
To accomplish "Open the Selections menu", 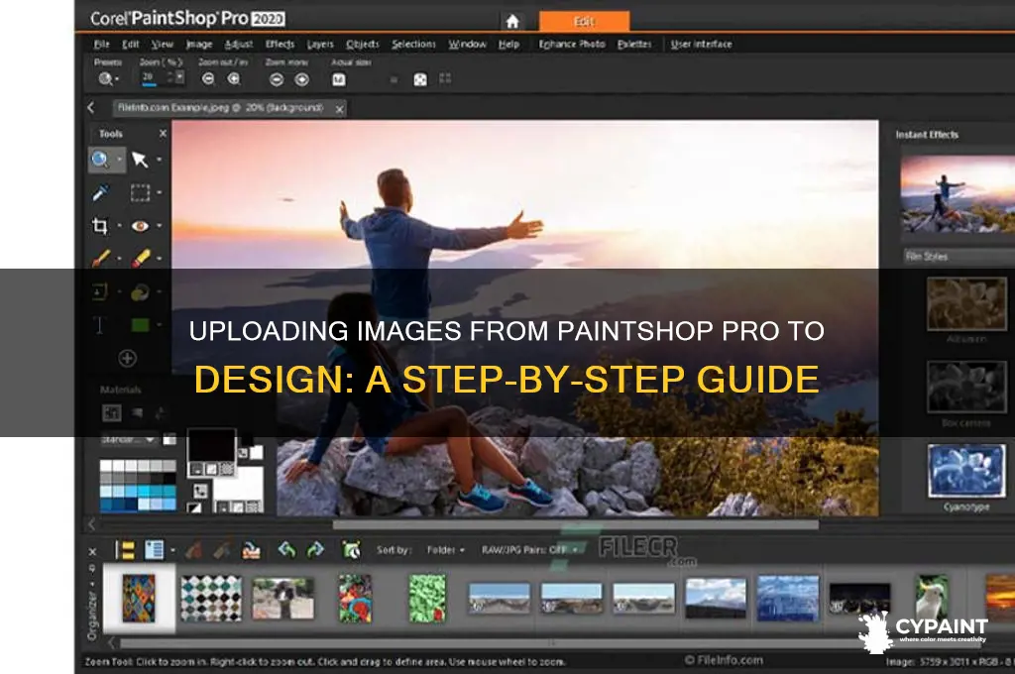I will [413, 44].
